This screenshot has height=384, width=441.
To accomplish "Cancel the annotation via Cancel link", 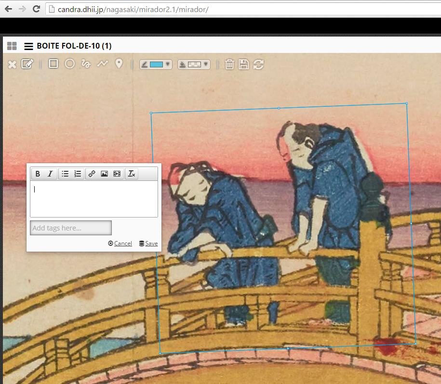I will (x=120, y=243).
